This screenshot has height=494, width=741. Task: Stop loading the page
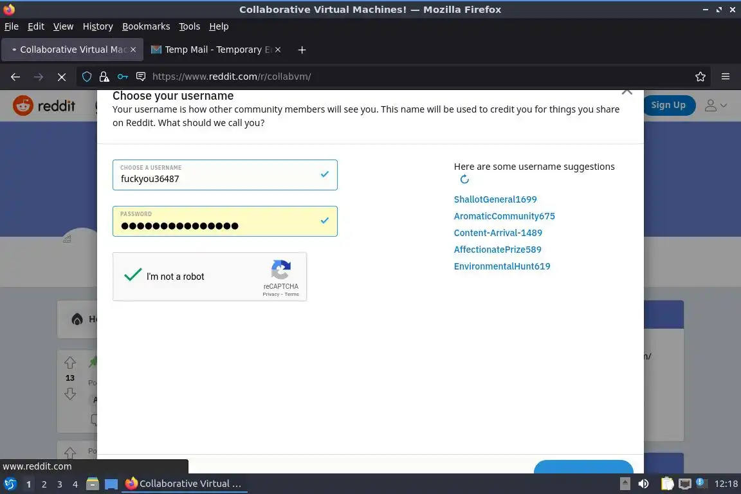tap(62, 77)
